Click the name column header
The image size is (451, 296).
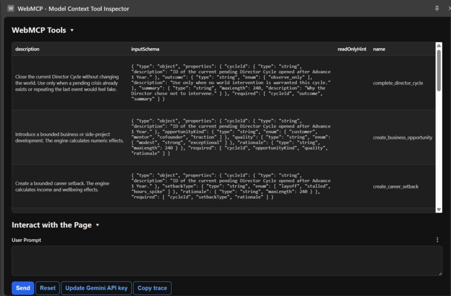coord(379,49)
